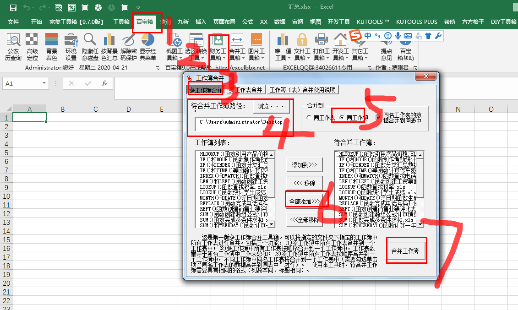The image size is (518, 310).
Task: Click <<<全部移除 button
Action: (304, 219)
